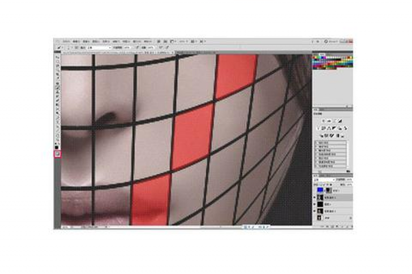Open the Filter menu
Image resolution: width=412 pixels, height=274 pixels.
click(x=116, y=41)
